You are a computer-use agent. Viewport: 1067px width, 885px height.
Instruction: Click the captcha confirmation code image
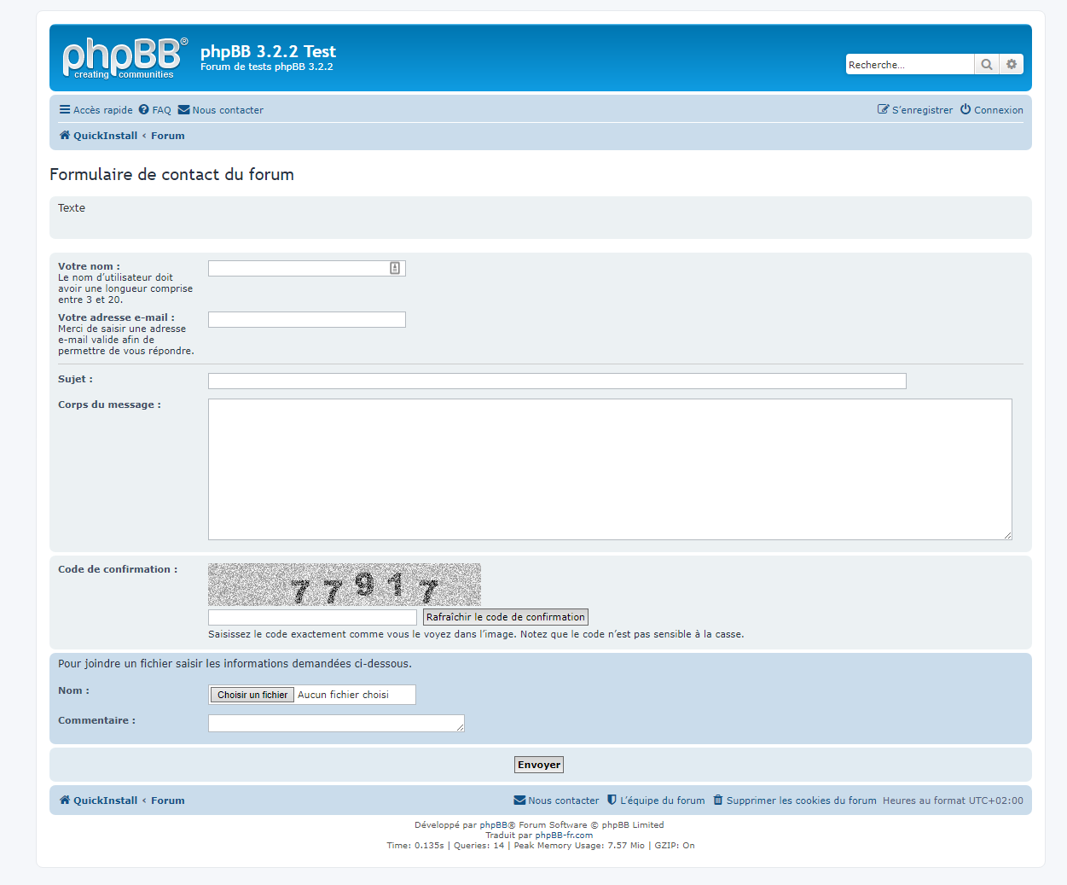tap(344, 585)
